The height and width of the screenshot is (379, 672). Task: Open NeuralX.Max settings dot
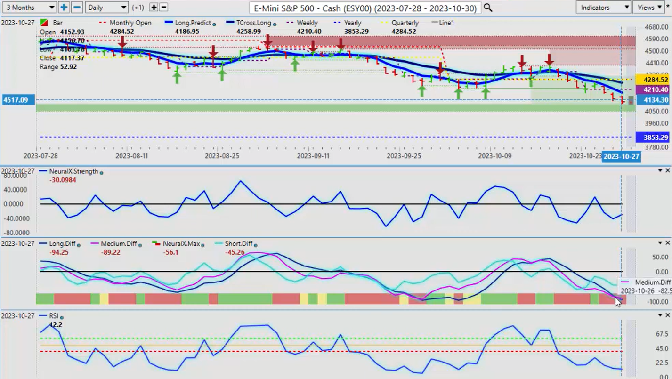coord(202,245)
